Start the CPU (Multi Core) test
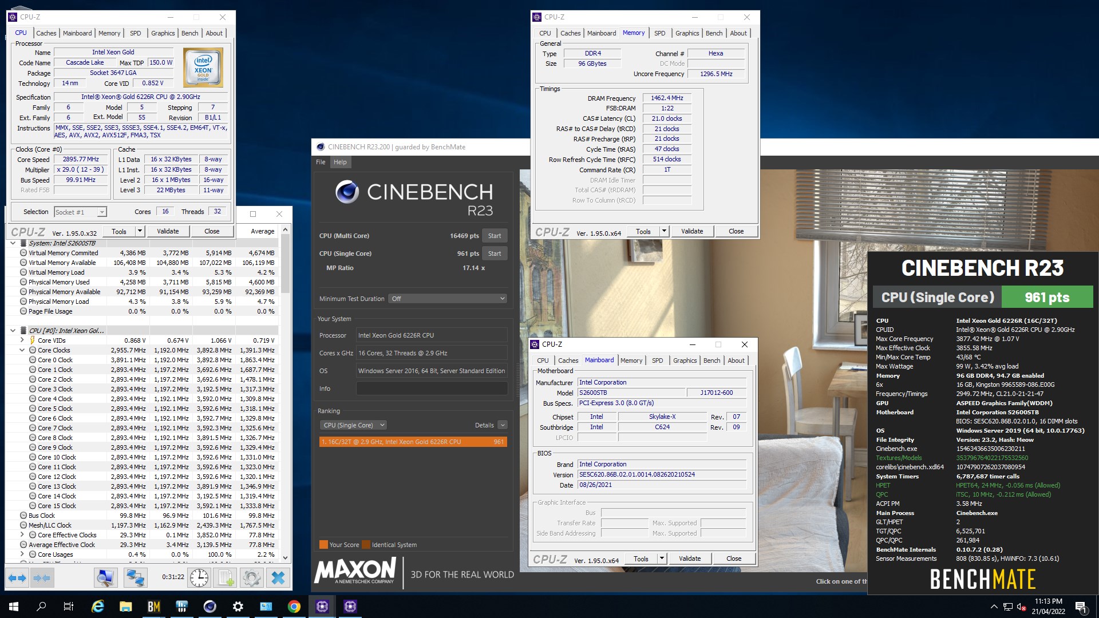 [495, 236]
